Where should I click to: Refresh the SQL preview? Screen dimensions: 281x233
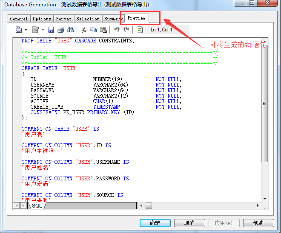click(140, 30)
